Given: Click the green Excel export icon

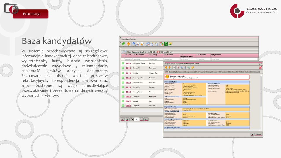Looking at the screenshot, I should (166, 44).
